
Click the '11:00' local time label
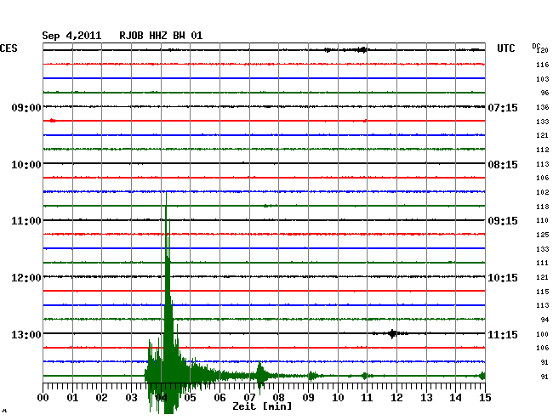[26, 221]
